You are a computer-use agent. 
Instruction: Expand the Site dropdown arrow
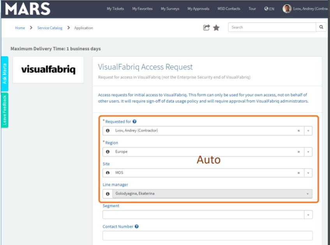(x=308, y=173)
